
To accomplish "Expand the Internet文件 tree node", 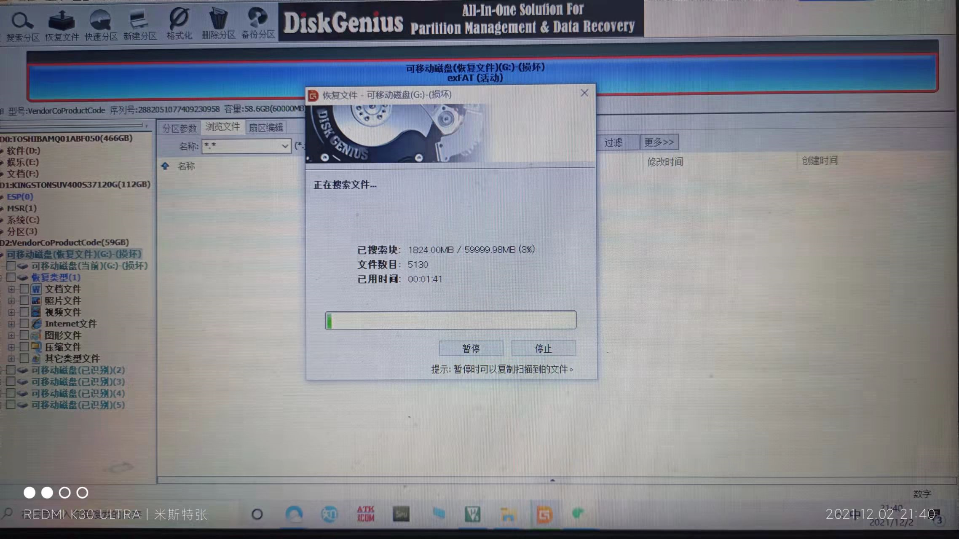I will pyautogui.click(x=11, y=324).
